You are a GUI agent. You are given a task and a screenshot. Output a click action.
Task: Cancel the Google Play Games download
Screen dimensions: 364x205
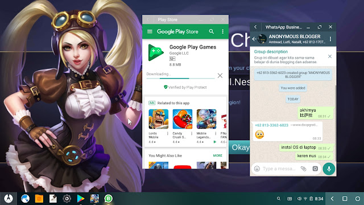[220, 76]
